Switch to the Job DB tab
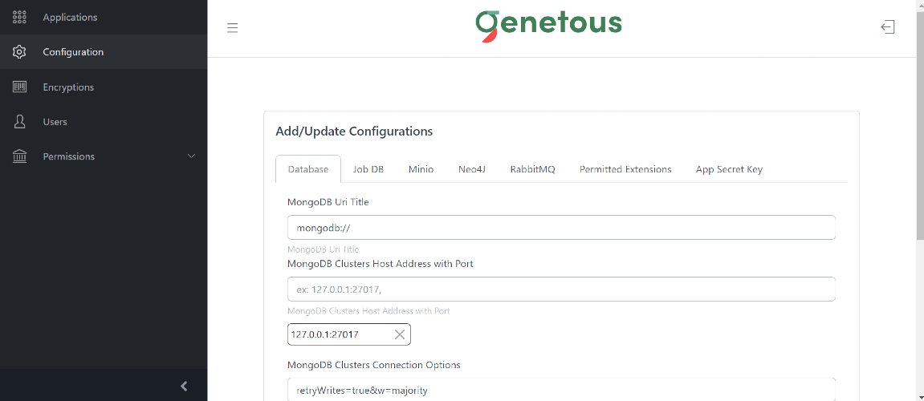This screenshot has height=401, width=924. tap(368, 169)
